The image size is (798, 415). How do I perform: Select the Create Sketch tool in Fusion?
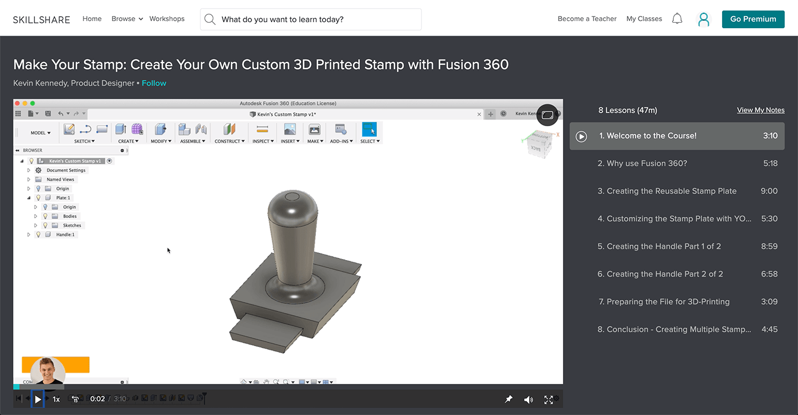coord(69,129)
